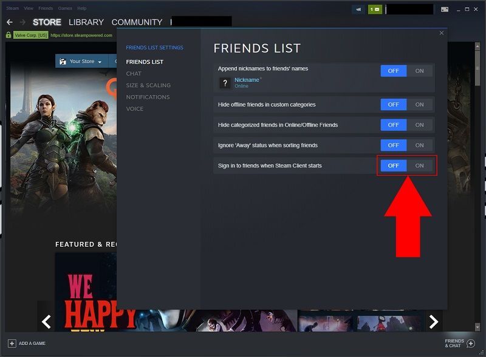
Task: Click the Your Store controller icon
Action: coord(63,61)
